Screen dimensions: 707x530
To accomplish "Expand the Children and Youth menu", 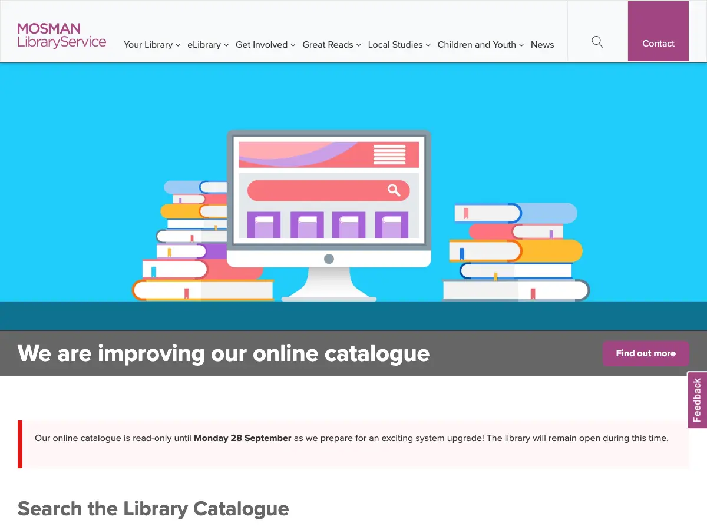I will [x=481, y=45].
